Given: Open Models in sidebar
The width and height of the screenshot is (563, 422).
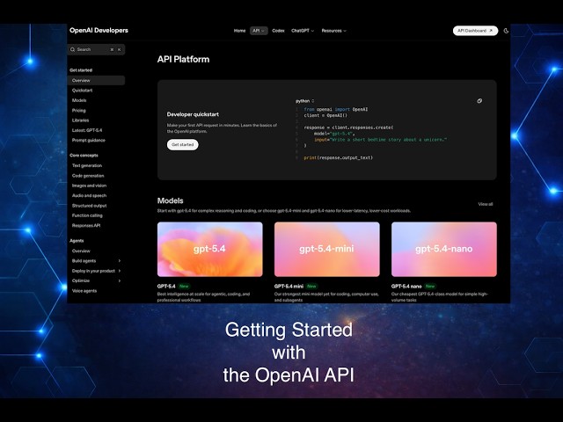Looking at the screenshot, I should pos(79,100).
